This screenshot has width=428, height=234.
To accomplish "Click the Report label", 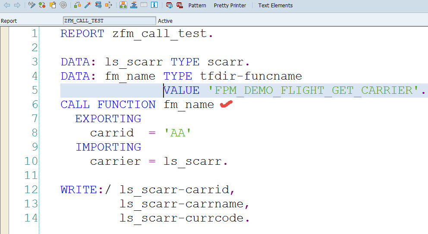I will click(9, 21).
